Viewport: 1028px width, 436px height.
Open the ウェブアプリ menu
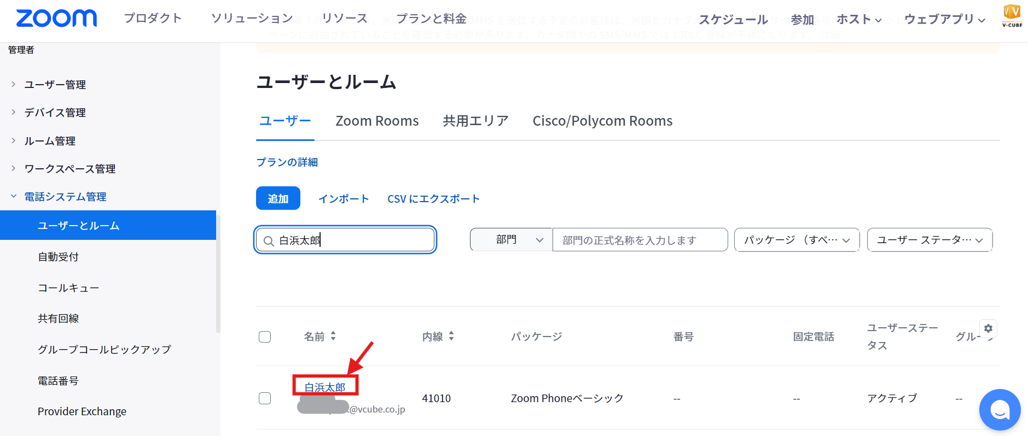coord(945,19)
